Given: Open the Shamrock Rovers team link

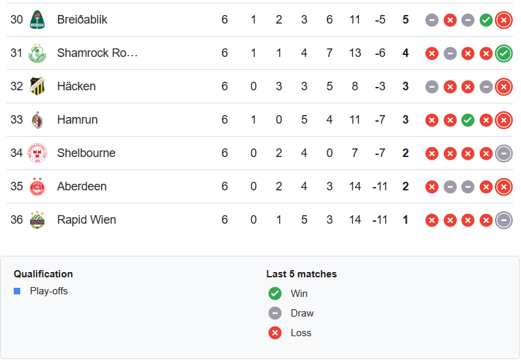Looking at the screenshot, I should [x=97, y=53].
